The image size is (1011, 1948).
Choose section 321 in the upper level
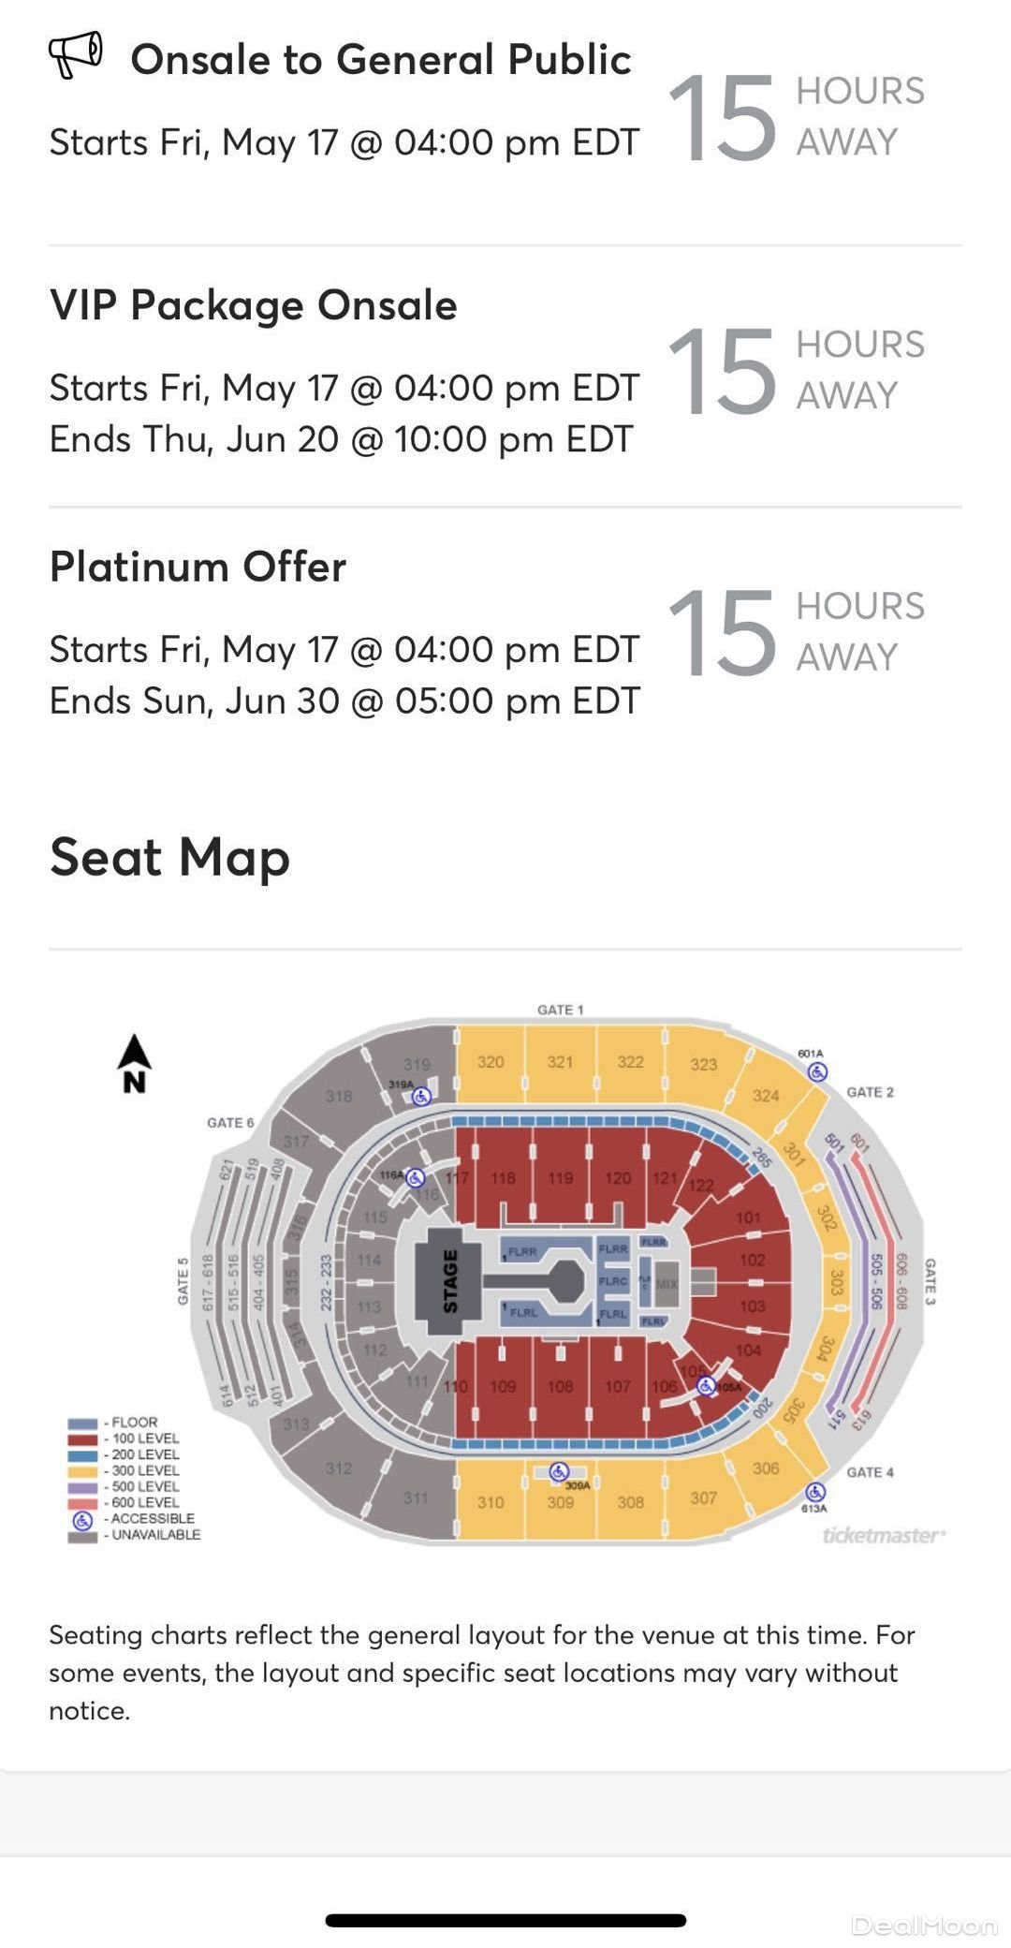point(560,1062)
